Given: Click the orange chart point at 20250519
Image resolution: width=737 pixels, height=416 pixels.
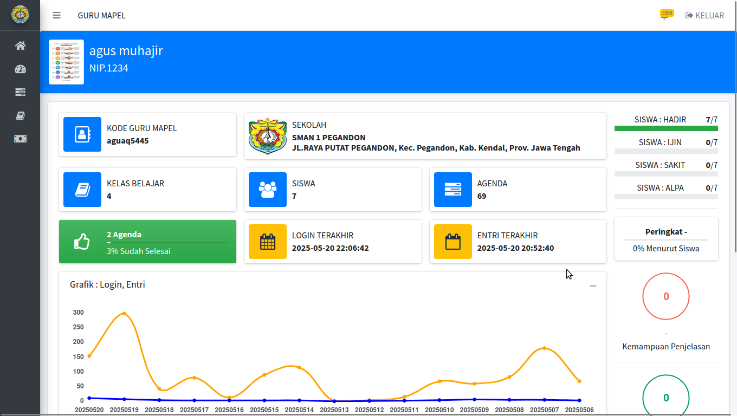Looking at the screenshot, I should click(x=124, y=314).
